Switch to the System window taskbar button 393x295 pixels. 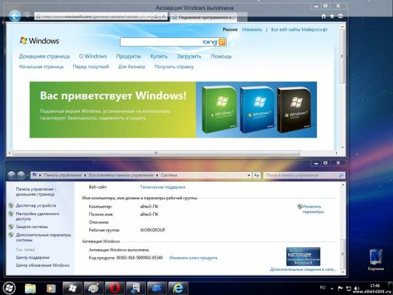(x=157, y=288)
